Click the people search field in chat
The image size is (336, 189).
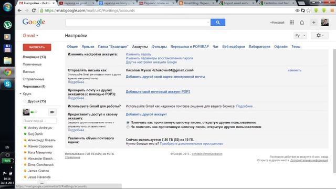coord(39,121)
